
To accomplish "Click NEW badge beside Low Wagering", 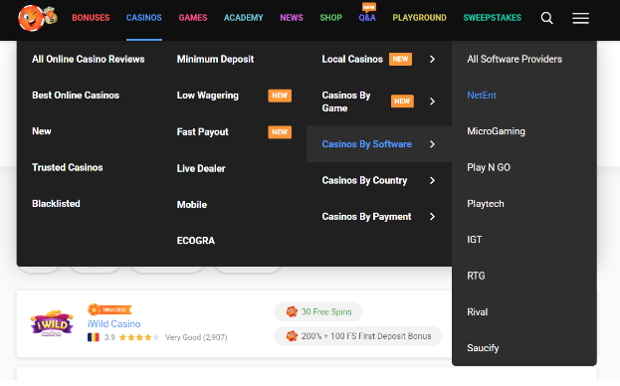I will [280, 96].
